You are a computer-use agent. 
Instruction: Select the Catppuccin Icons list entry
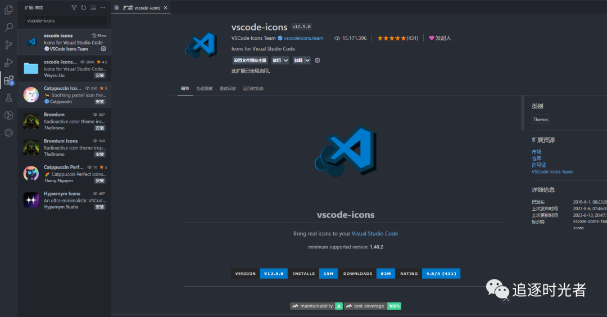coord(64,95)
